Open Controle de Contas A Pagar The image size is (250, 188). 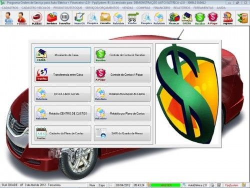(122, 75)
